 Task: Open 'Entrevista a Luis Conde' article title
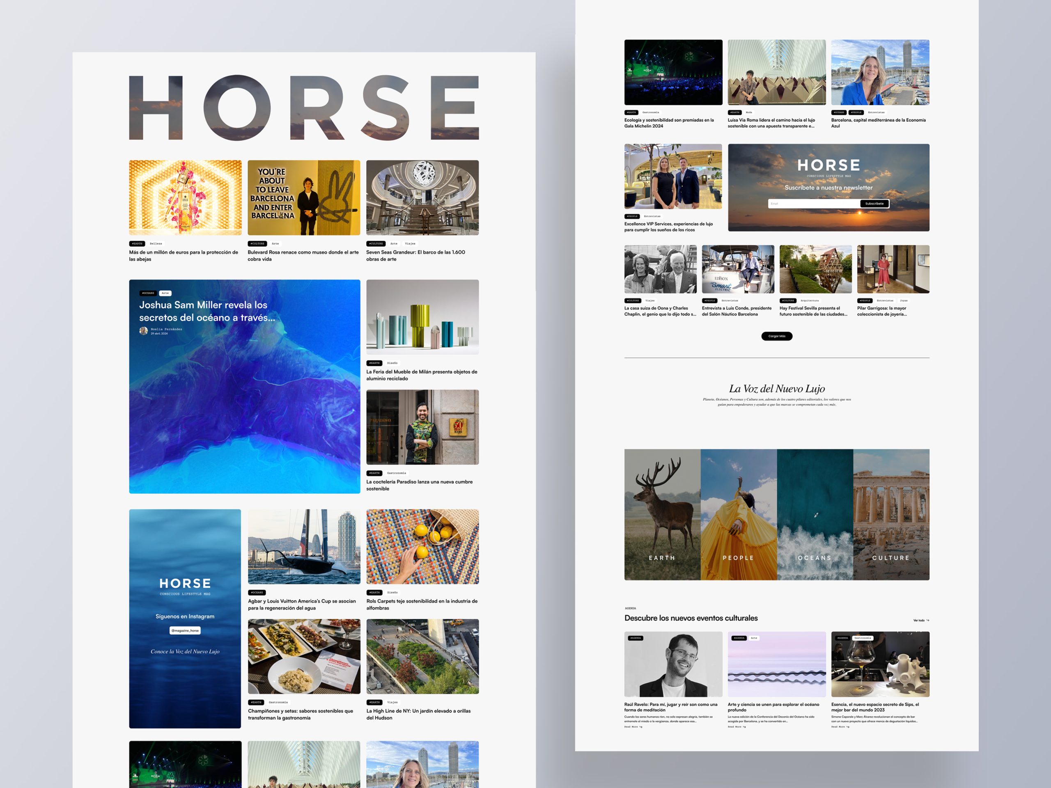tap(737, 311)
